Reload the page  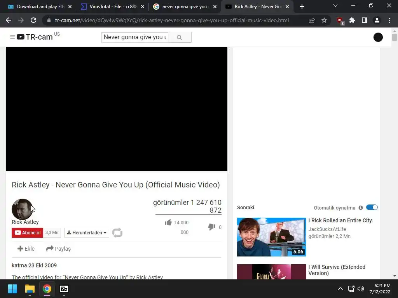[33, 20]
